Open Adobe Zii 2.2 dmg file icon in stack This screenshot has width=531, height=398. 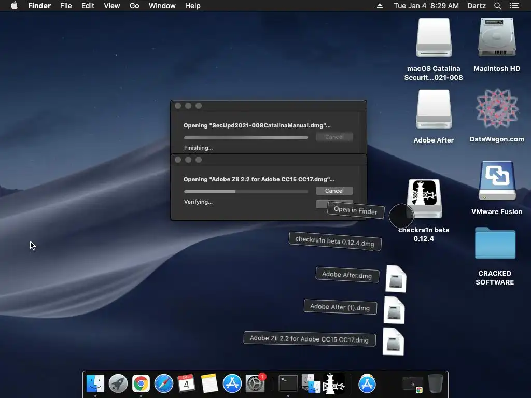tap(393, 342)
